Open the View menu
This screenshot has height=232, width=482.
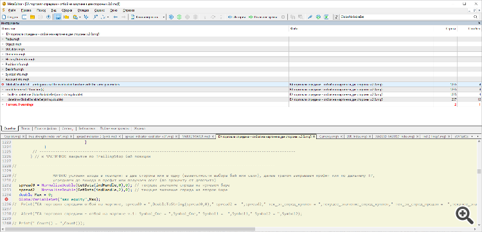[53, 10]
